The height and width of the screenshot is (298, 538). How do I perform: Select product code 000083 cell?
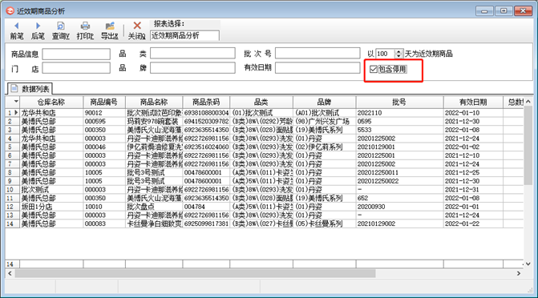click(104, 223)
